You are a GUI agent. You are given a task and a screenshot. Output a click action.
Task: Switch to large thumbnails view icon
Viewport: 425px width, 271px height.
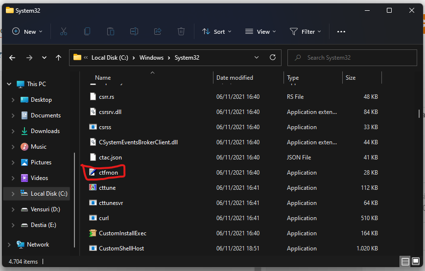point(416,262)
